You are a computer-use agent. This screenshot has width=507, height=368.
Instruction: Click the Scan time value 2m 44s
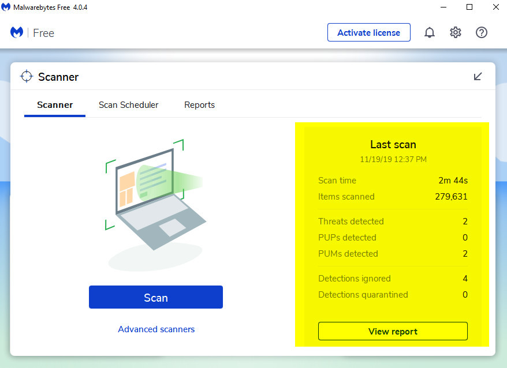453,181
